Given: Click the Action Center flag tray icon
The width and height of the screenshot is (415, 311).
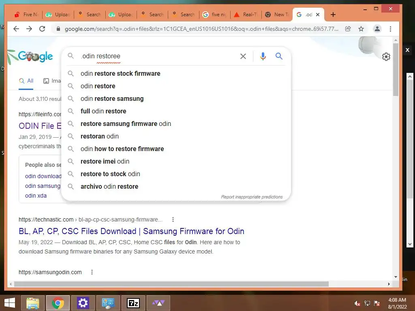Looking at the screenshot, I should coord(377,303).
